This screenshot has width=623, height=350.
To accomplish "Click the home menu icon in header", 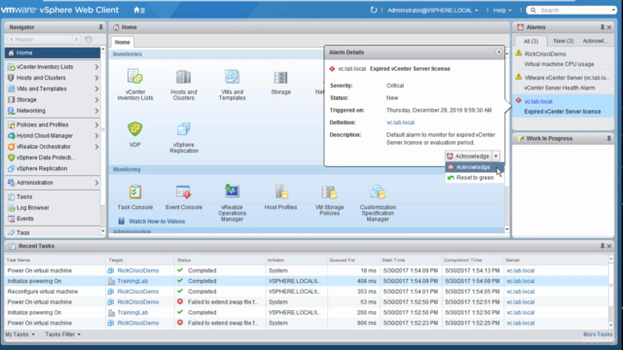I will tap(139, 10).
